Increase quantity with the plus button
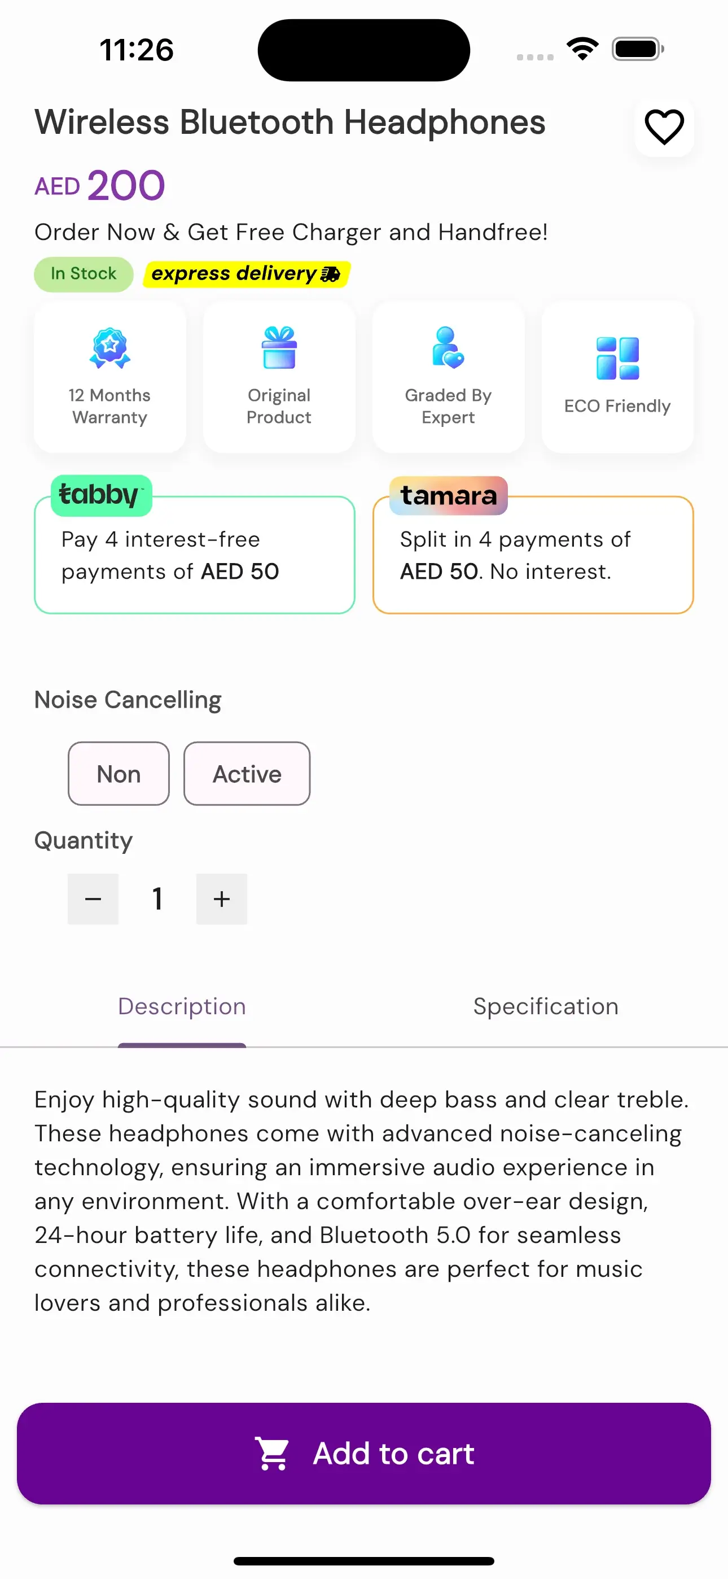 coord(222,898)
